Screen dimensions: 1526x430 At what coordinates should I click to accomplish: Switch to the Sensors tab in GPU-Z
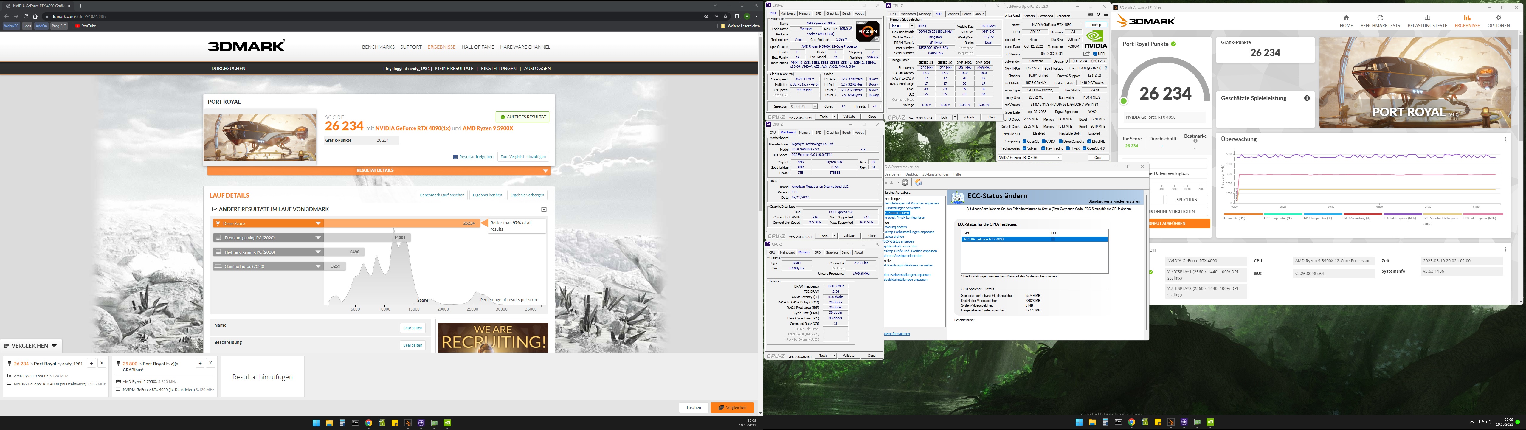[1029, 16]
